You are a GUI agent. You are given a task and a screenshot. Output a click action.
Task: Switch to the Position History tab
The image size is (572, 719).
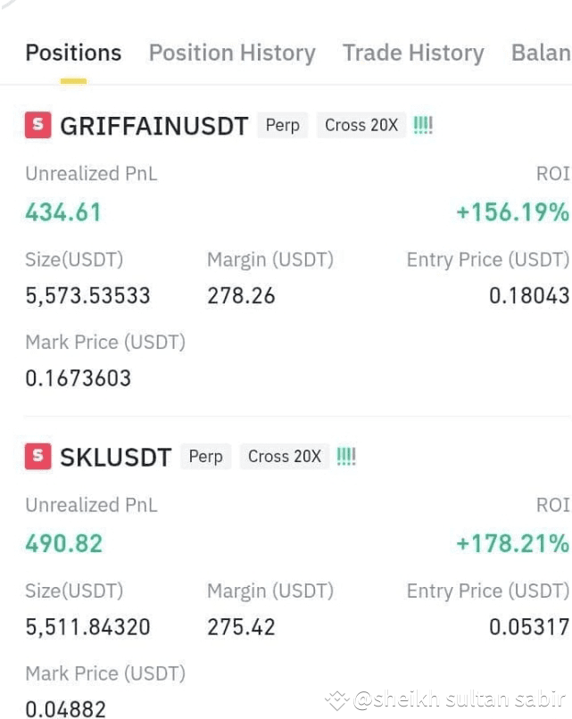[x=231, y=53]
